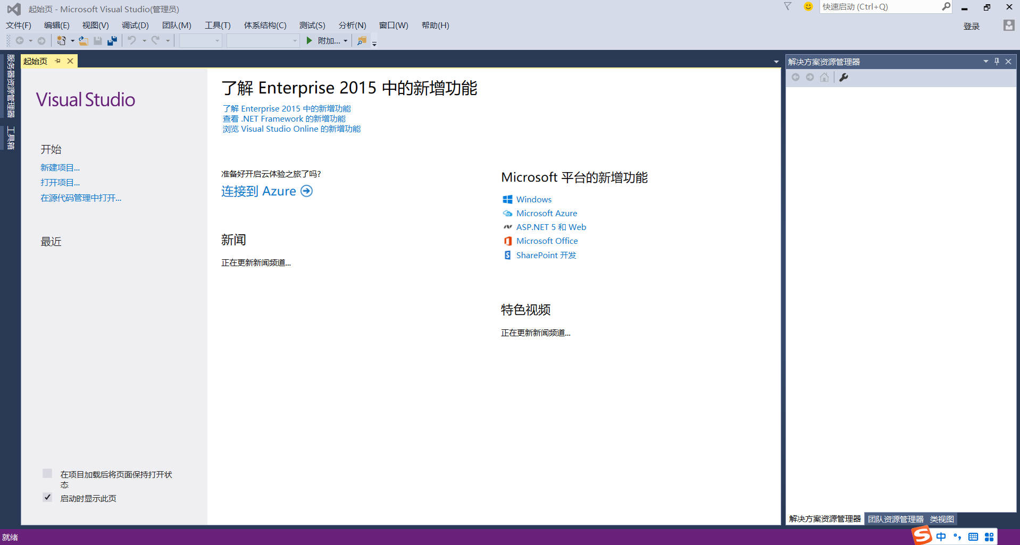Close the 起始页 tab
The width and height of the screenshot is (1020, 545).
(70, 61)
